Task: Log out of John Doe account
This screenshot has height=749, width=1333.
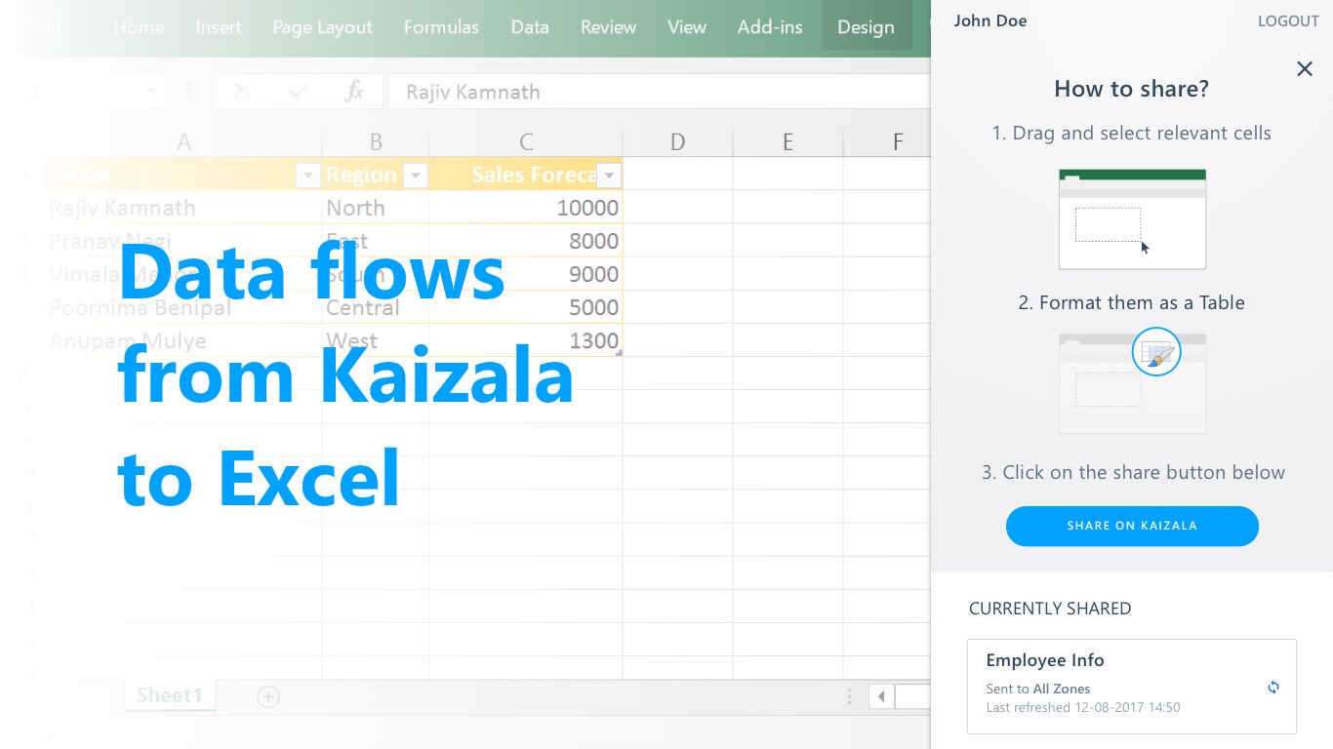Action: point(1288,20)
